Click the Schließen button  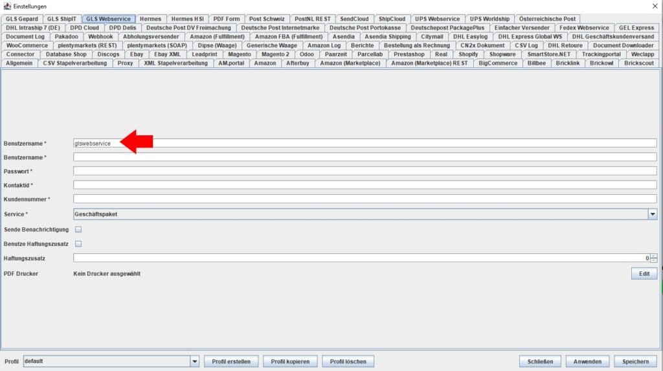click(540, 361)
